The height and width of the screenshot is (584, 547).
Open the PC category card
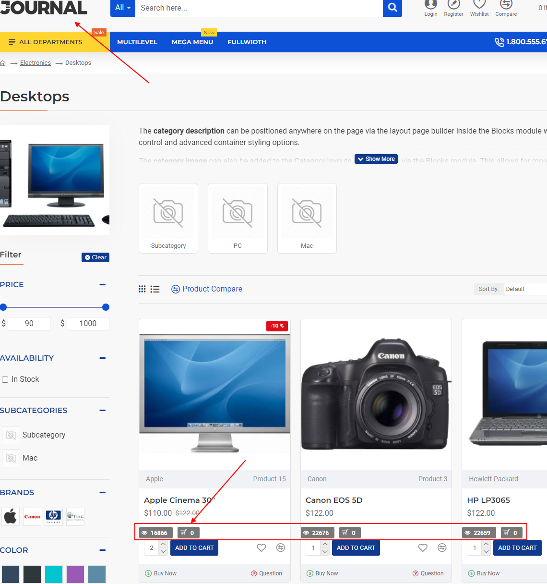coord(238,218)
